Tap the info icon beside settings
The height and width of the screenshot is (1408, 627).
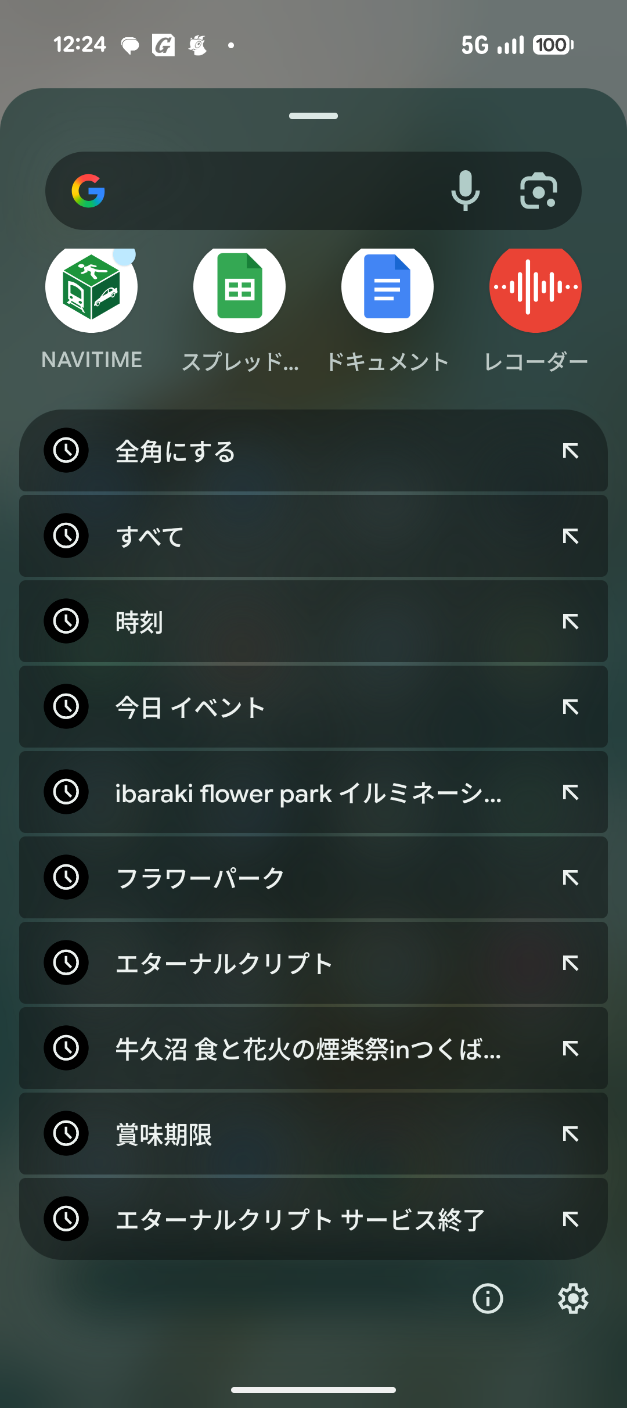(x=488, y=1298)
